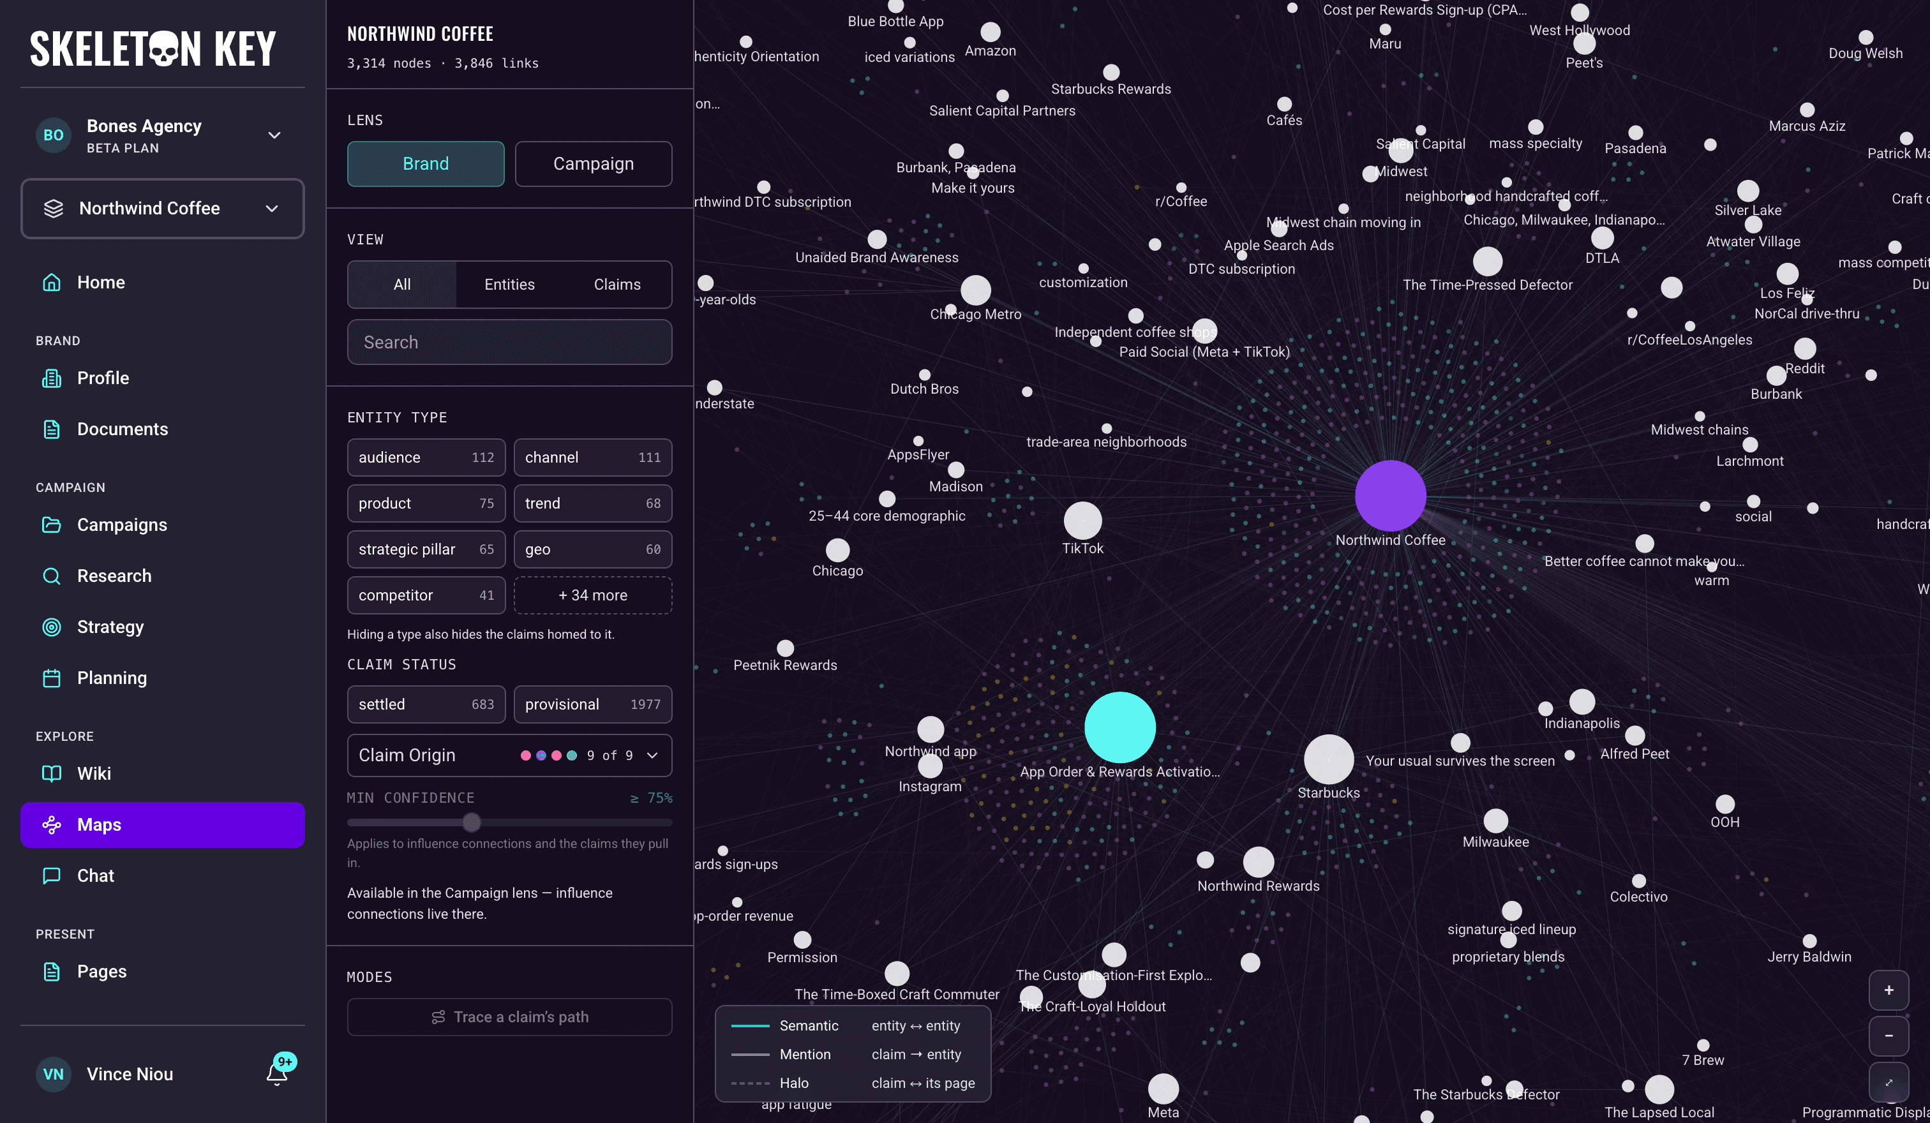Select the Meta node
The width and height of the screenshot is (1930, 1123).
click(1163, 1089)
